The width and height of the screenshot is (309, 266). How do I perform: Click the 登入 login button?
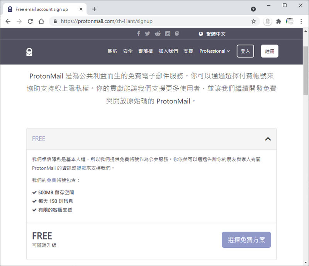tap(245, 51)
